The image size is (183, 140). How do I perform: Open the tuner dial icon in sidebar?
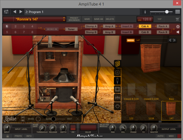(117, 106)
